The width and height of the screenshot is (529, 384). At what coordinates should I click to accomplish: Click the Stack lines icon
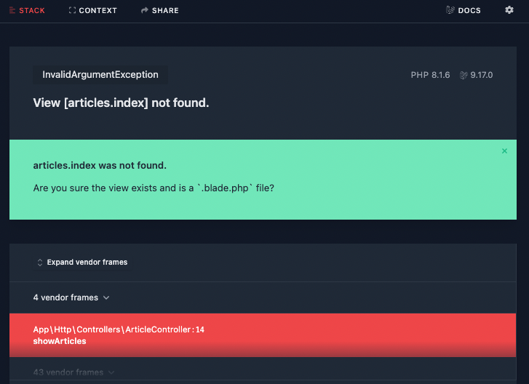tap(12, 10)
